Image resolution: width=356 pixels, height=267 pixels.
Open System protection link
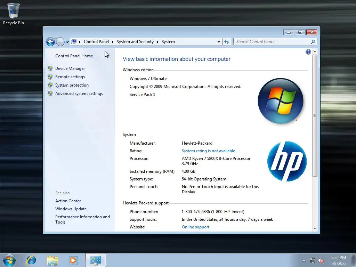[x=72, y=85]
